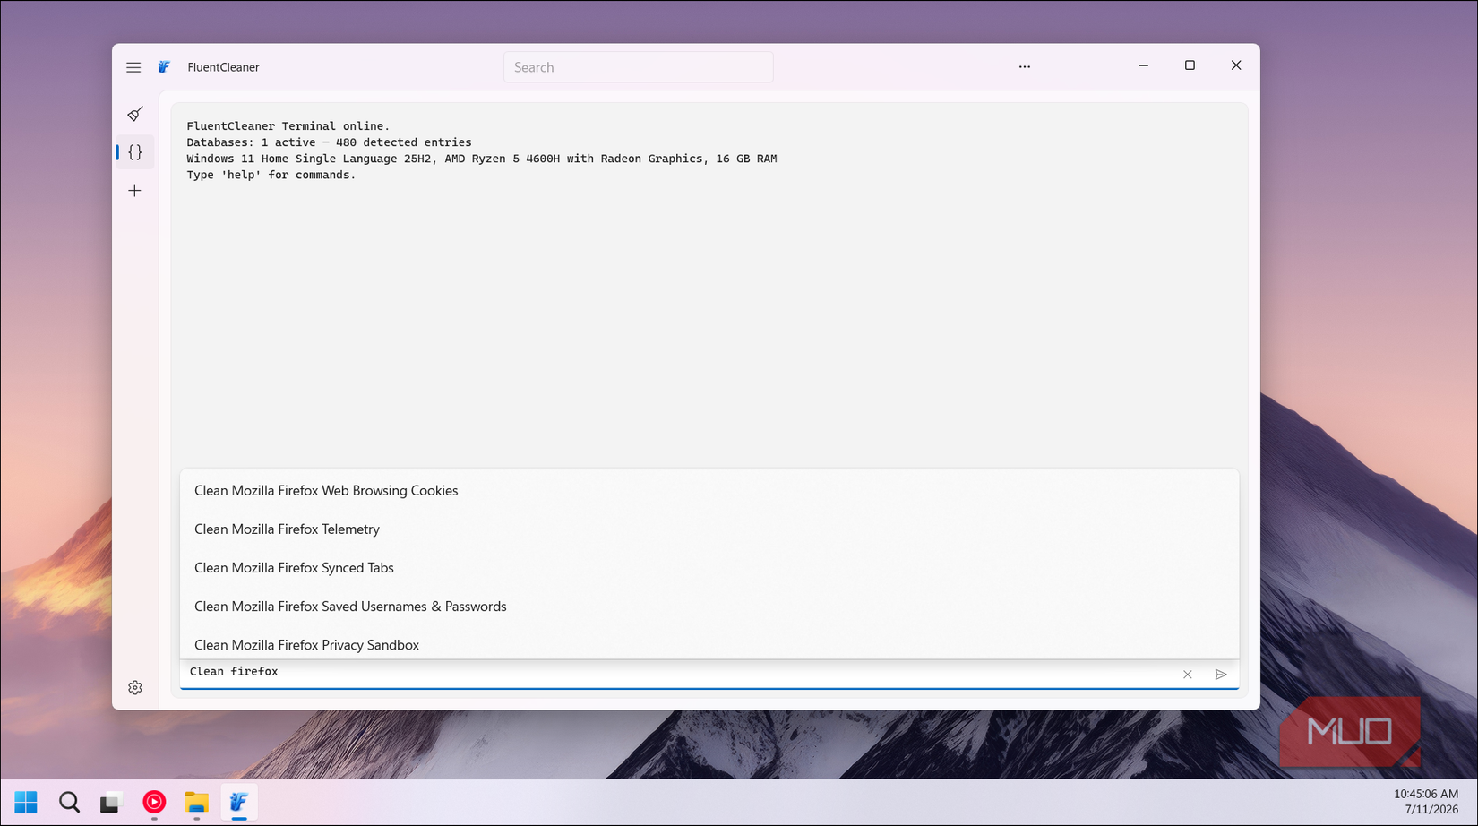1478x826 pixels.
Task: Click the FluentCleaner taskbar icon
Action: (x=239, y=802)
